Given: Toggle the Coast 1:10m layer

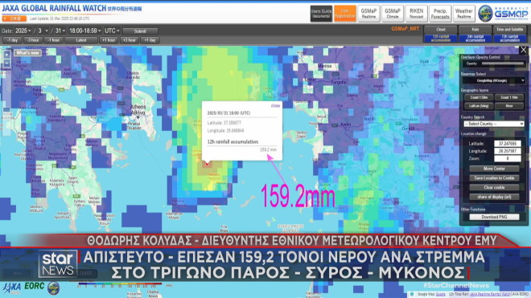Looking at the screenshot, I should point(509,97).
